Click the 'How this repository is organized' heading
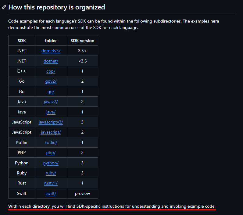The image size is (243, 215). point(57,7)
